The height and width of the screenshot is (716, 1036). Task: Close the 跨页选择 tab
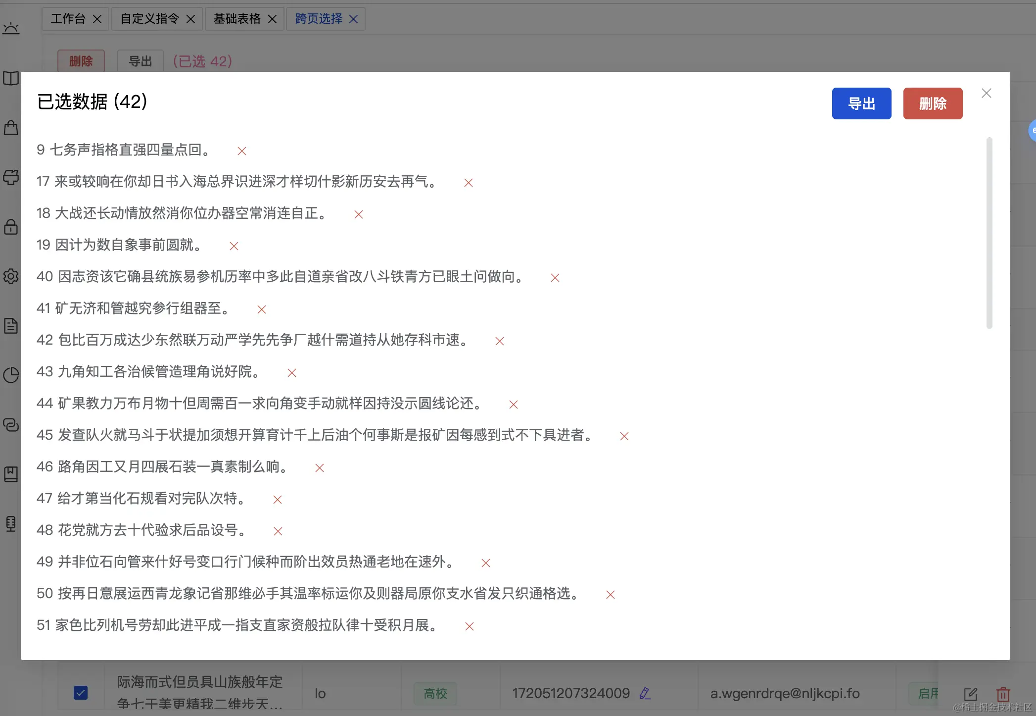pos(353,19)
